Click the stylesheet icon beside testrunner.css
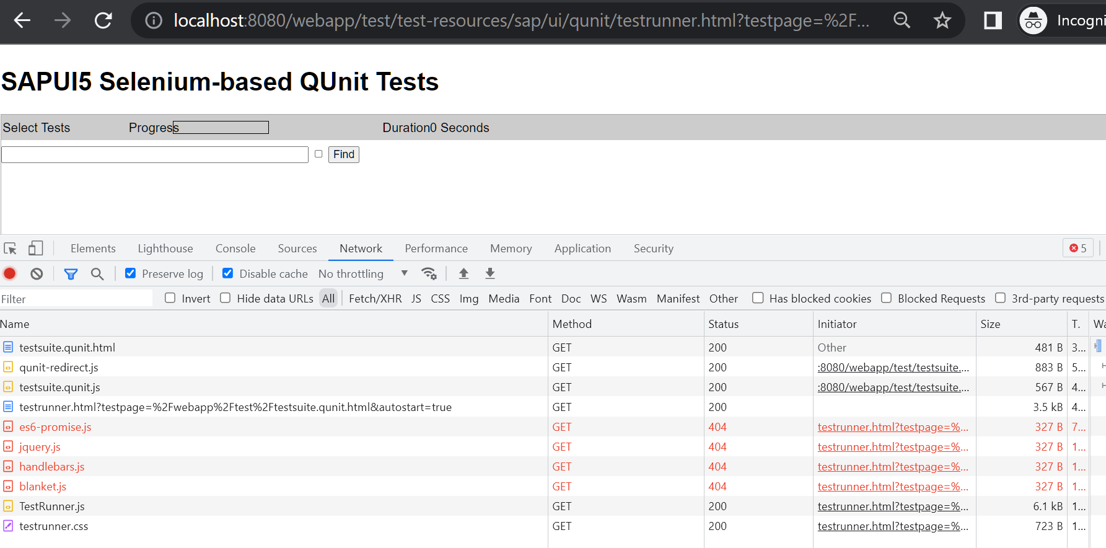 (x=8, y=526)
